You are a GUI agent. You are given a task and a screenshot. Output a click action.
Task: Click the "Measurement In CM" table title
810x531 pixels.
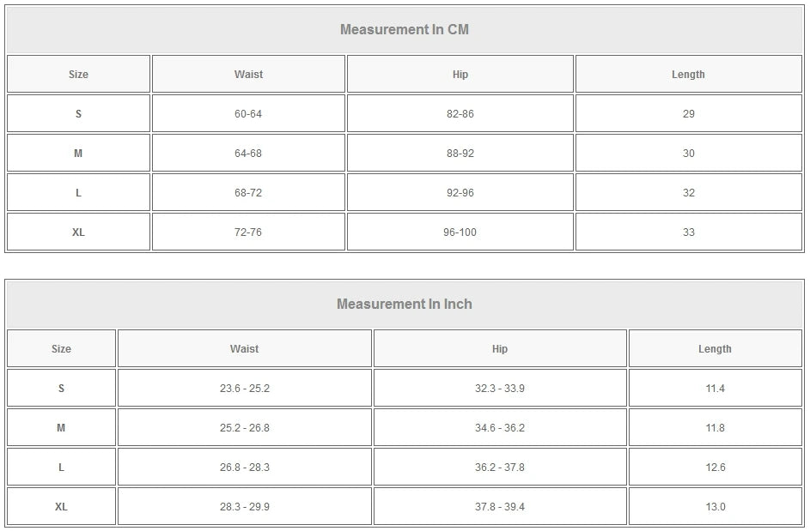click(x=405, y=30)
